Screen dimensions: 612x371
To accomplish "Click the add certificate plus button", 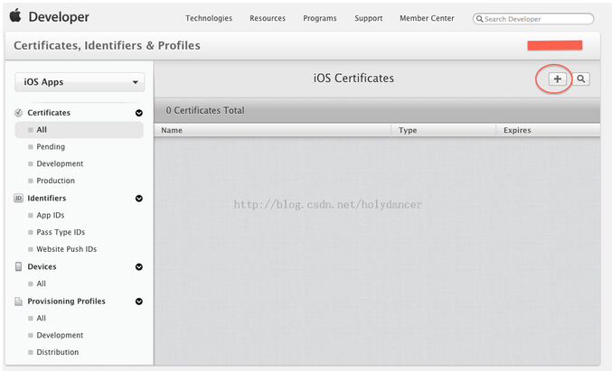I will 557,79.
